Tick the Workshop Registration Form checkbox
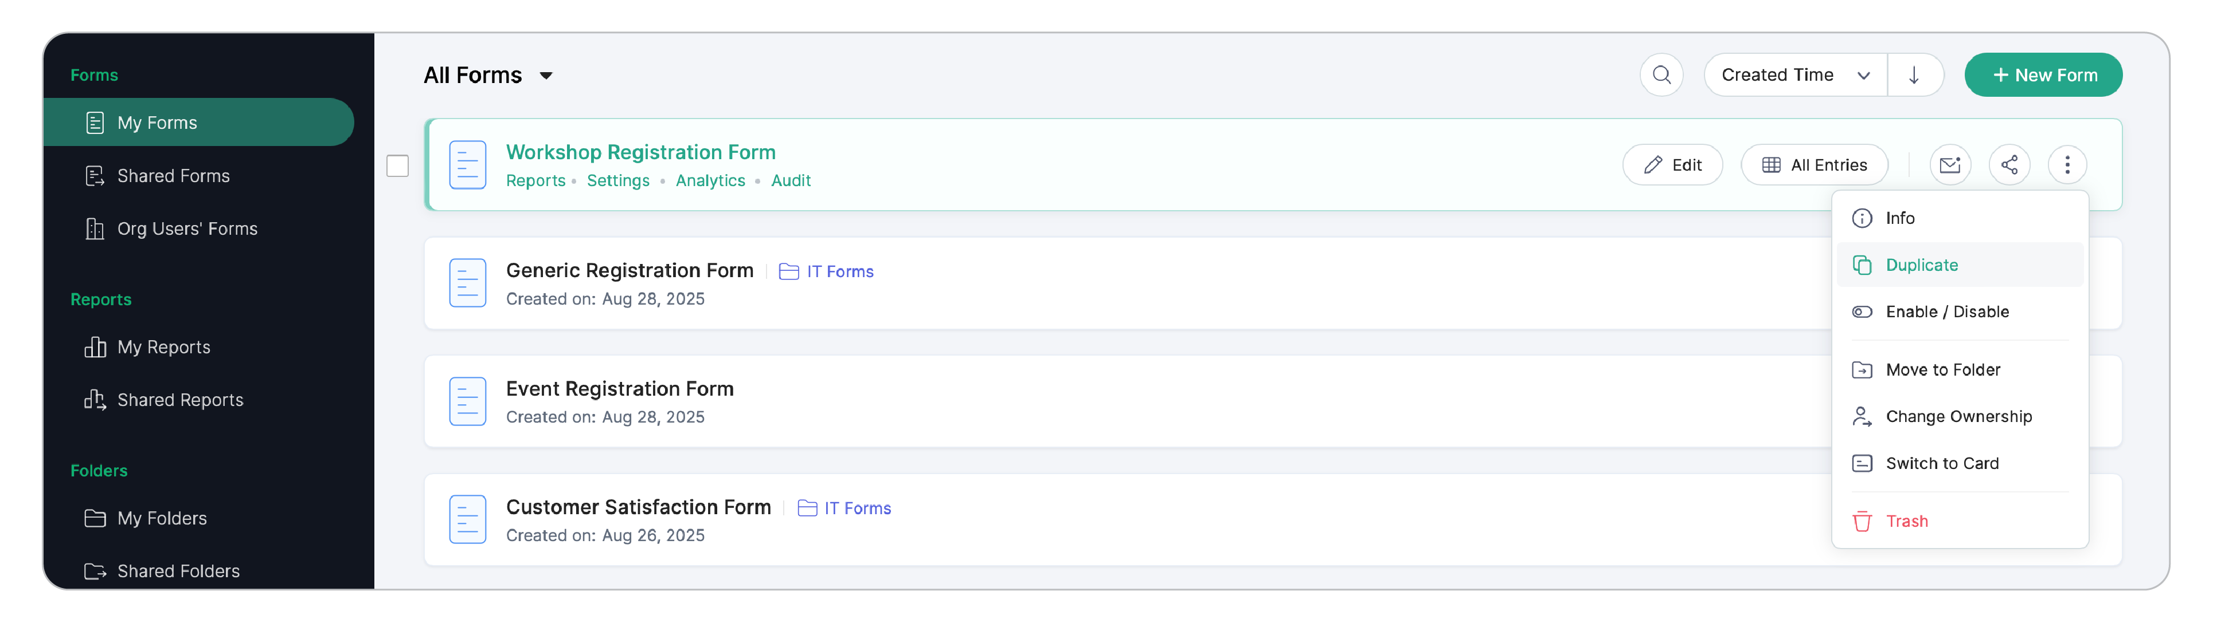The width and height of the screenshot is (2213, 623). (398, 165)
